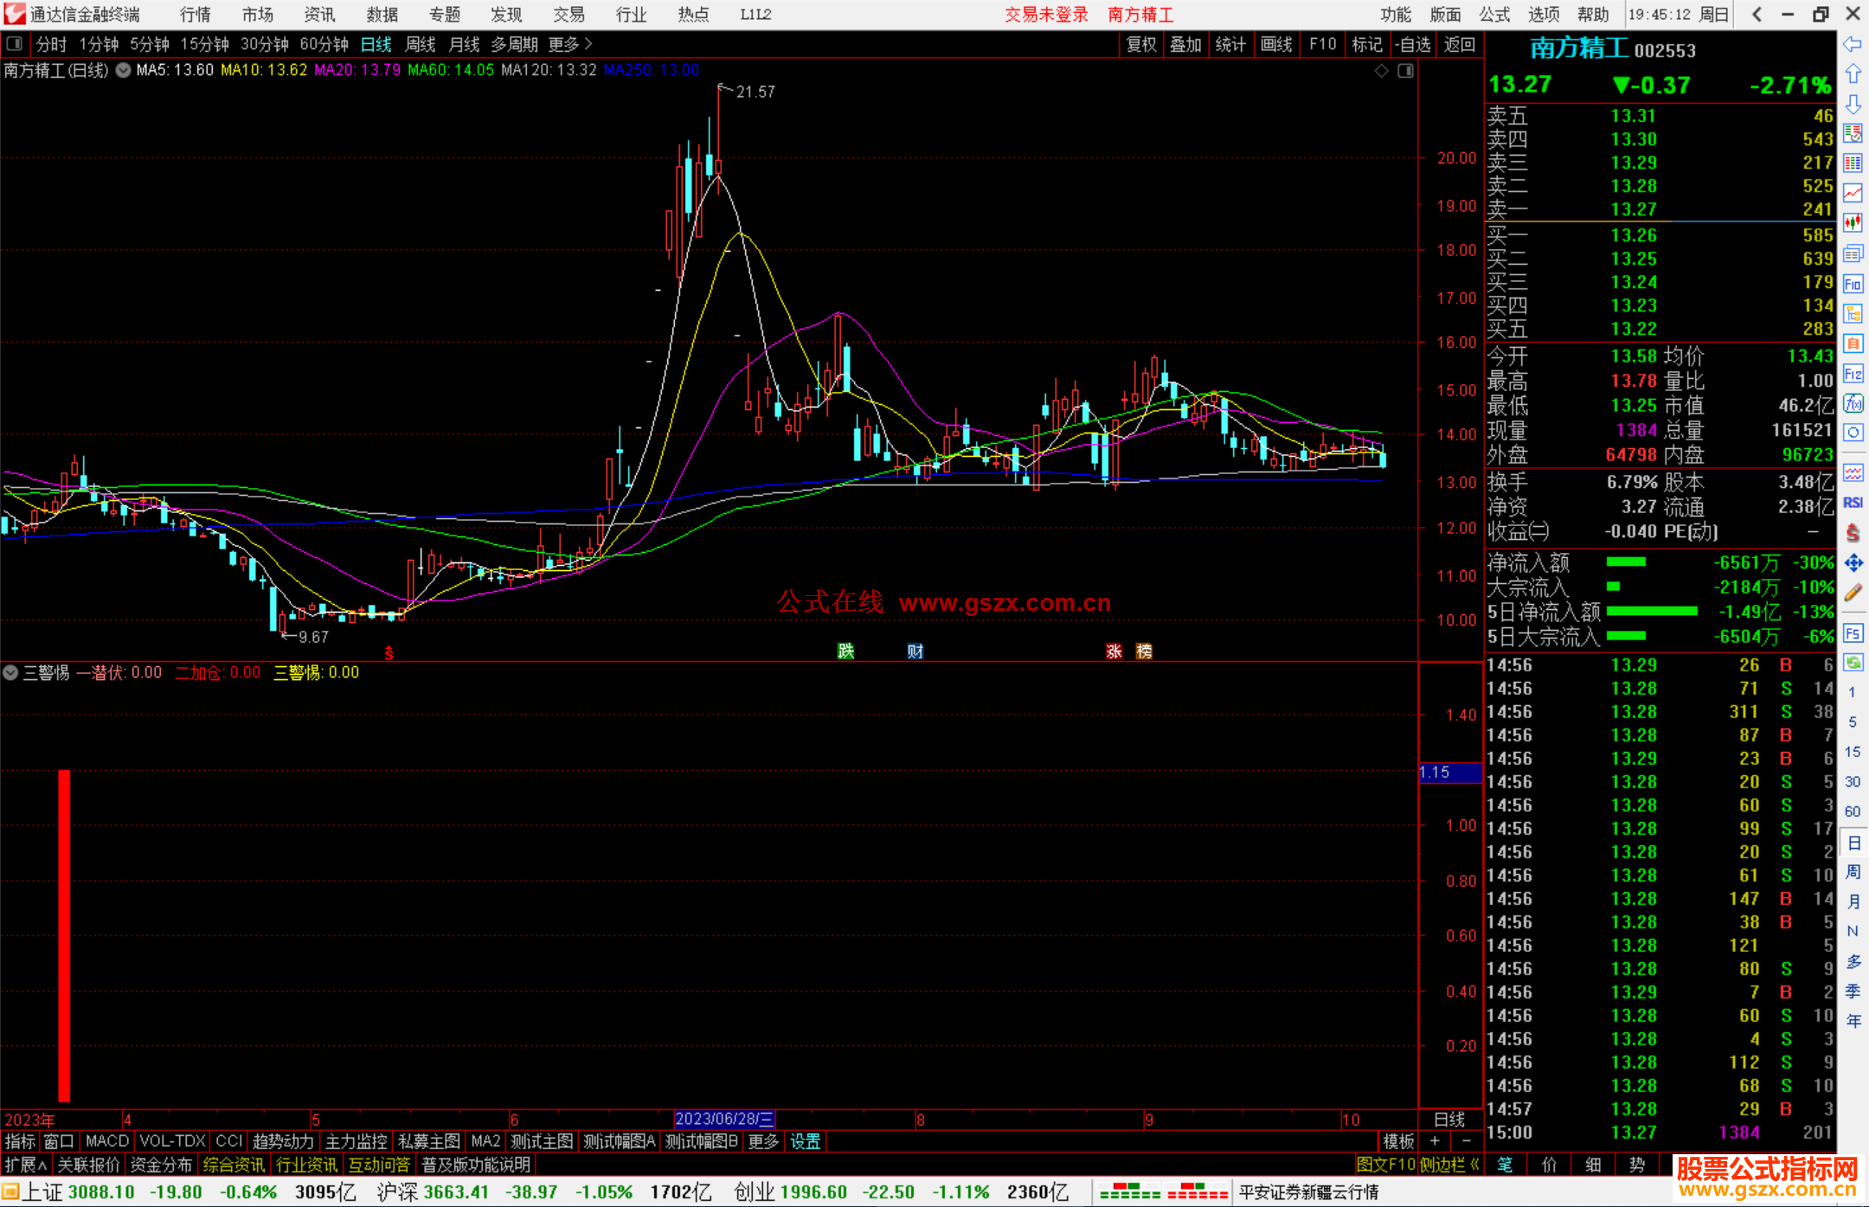Image resolution: width=1869 pixels, height=1207 pixels.
Task: Click the RSI indicator sidebar icon
Action: point(1853,503)
